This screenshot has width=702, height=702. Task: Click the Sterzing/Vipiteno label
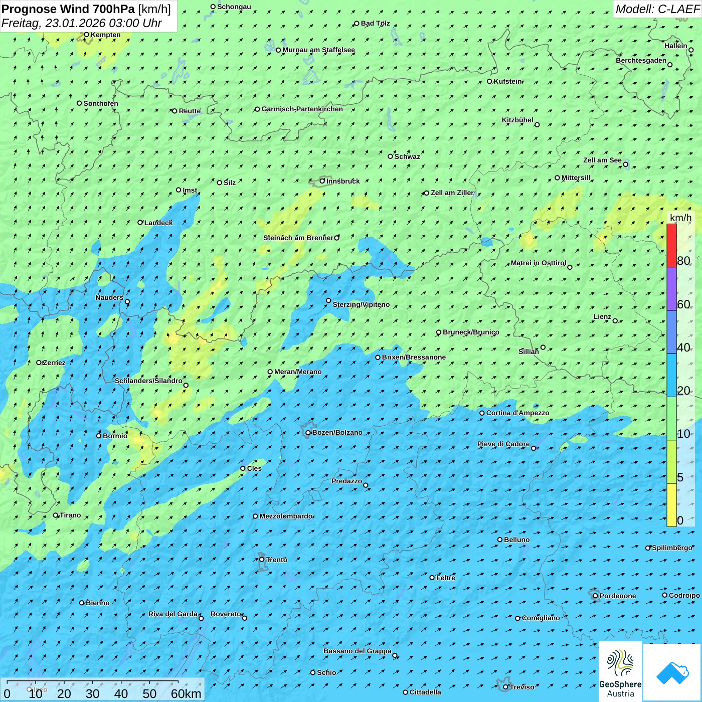361,304
